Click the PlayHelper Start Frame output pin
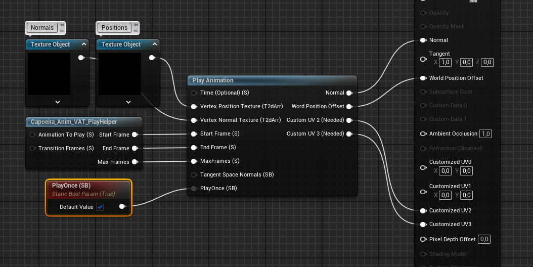 135,135
